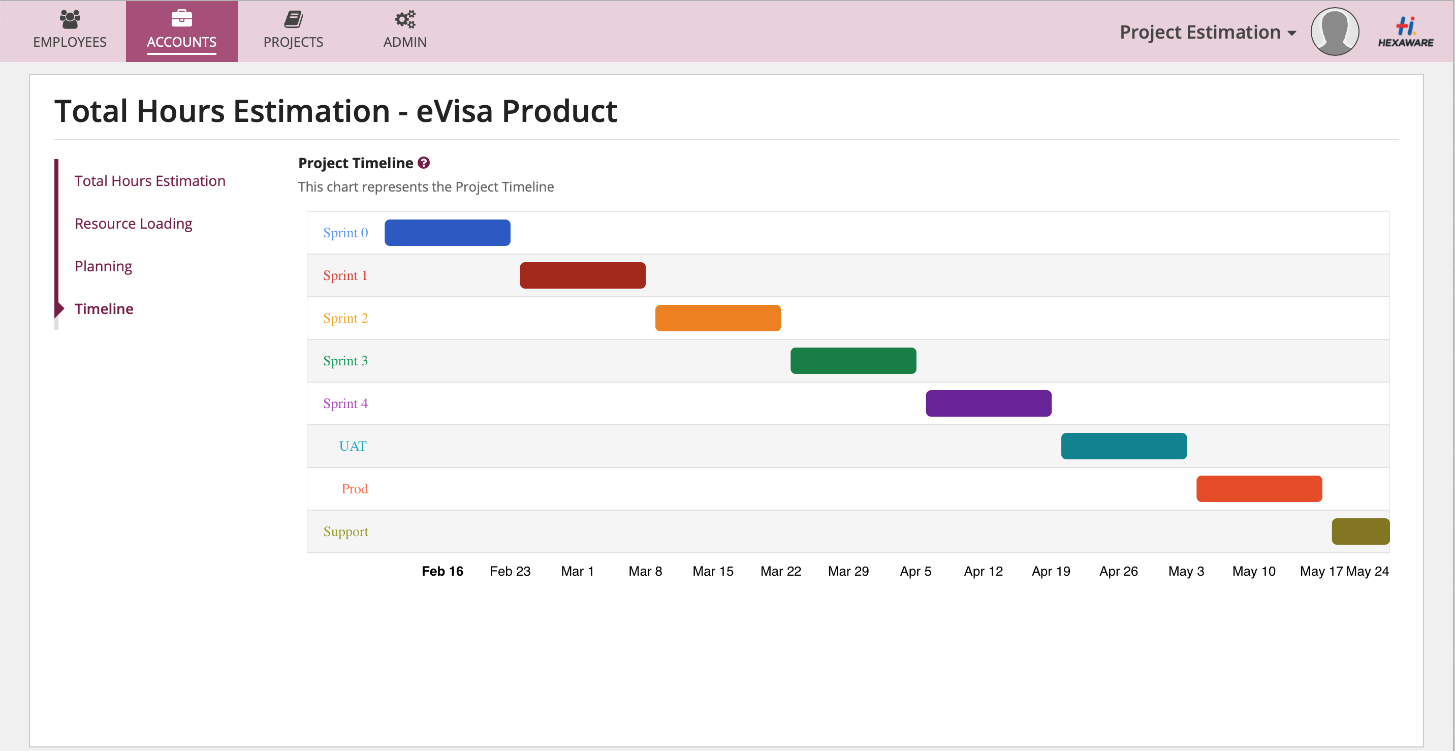
Task: Click the Admin gears icon
Action: (x=405, y=19)
